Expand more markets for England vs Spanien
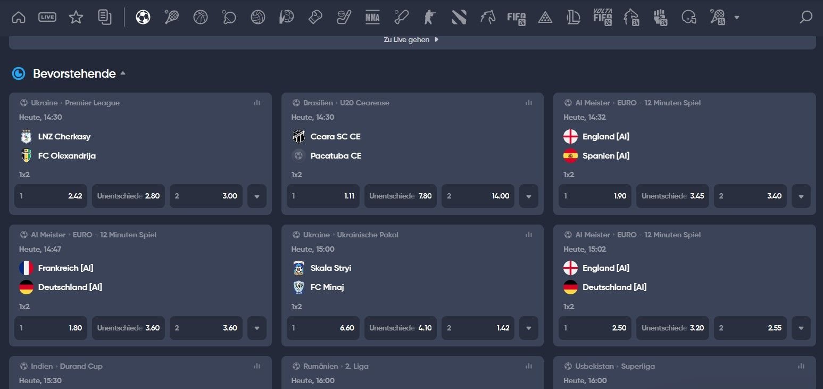823x389 pixels. (801, 196)
